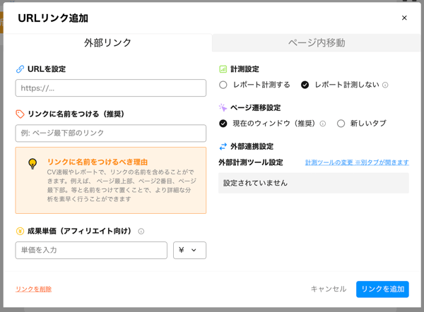Click the orange tag icon beside リンクに名前をつける
424x312 pixels.
(20, 114)
